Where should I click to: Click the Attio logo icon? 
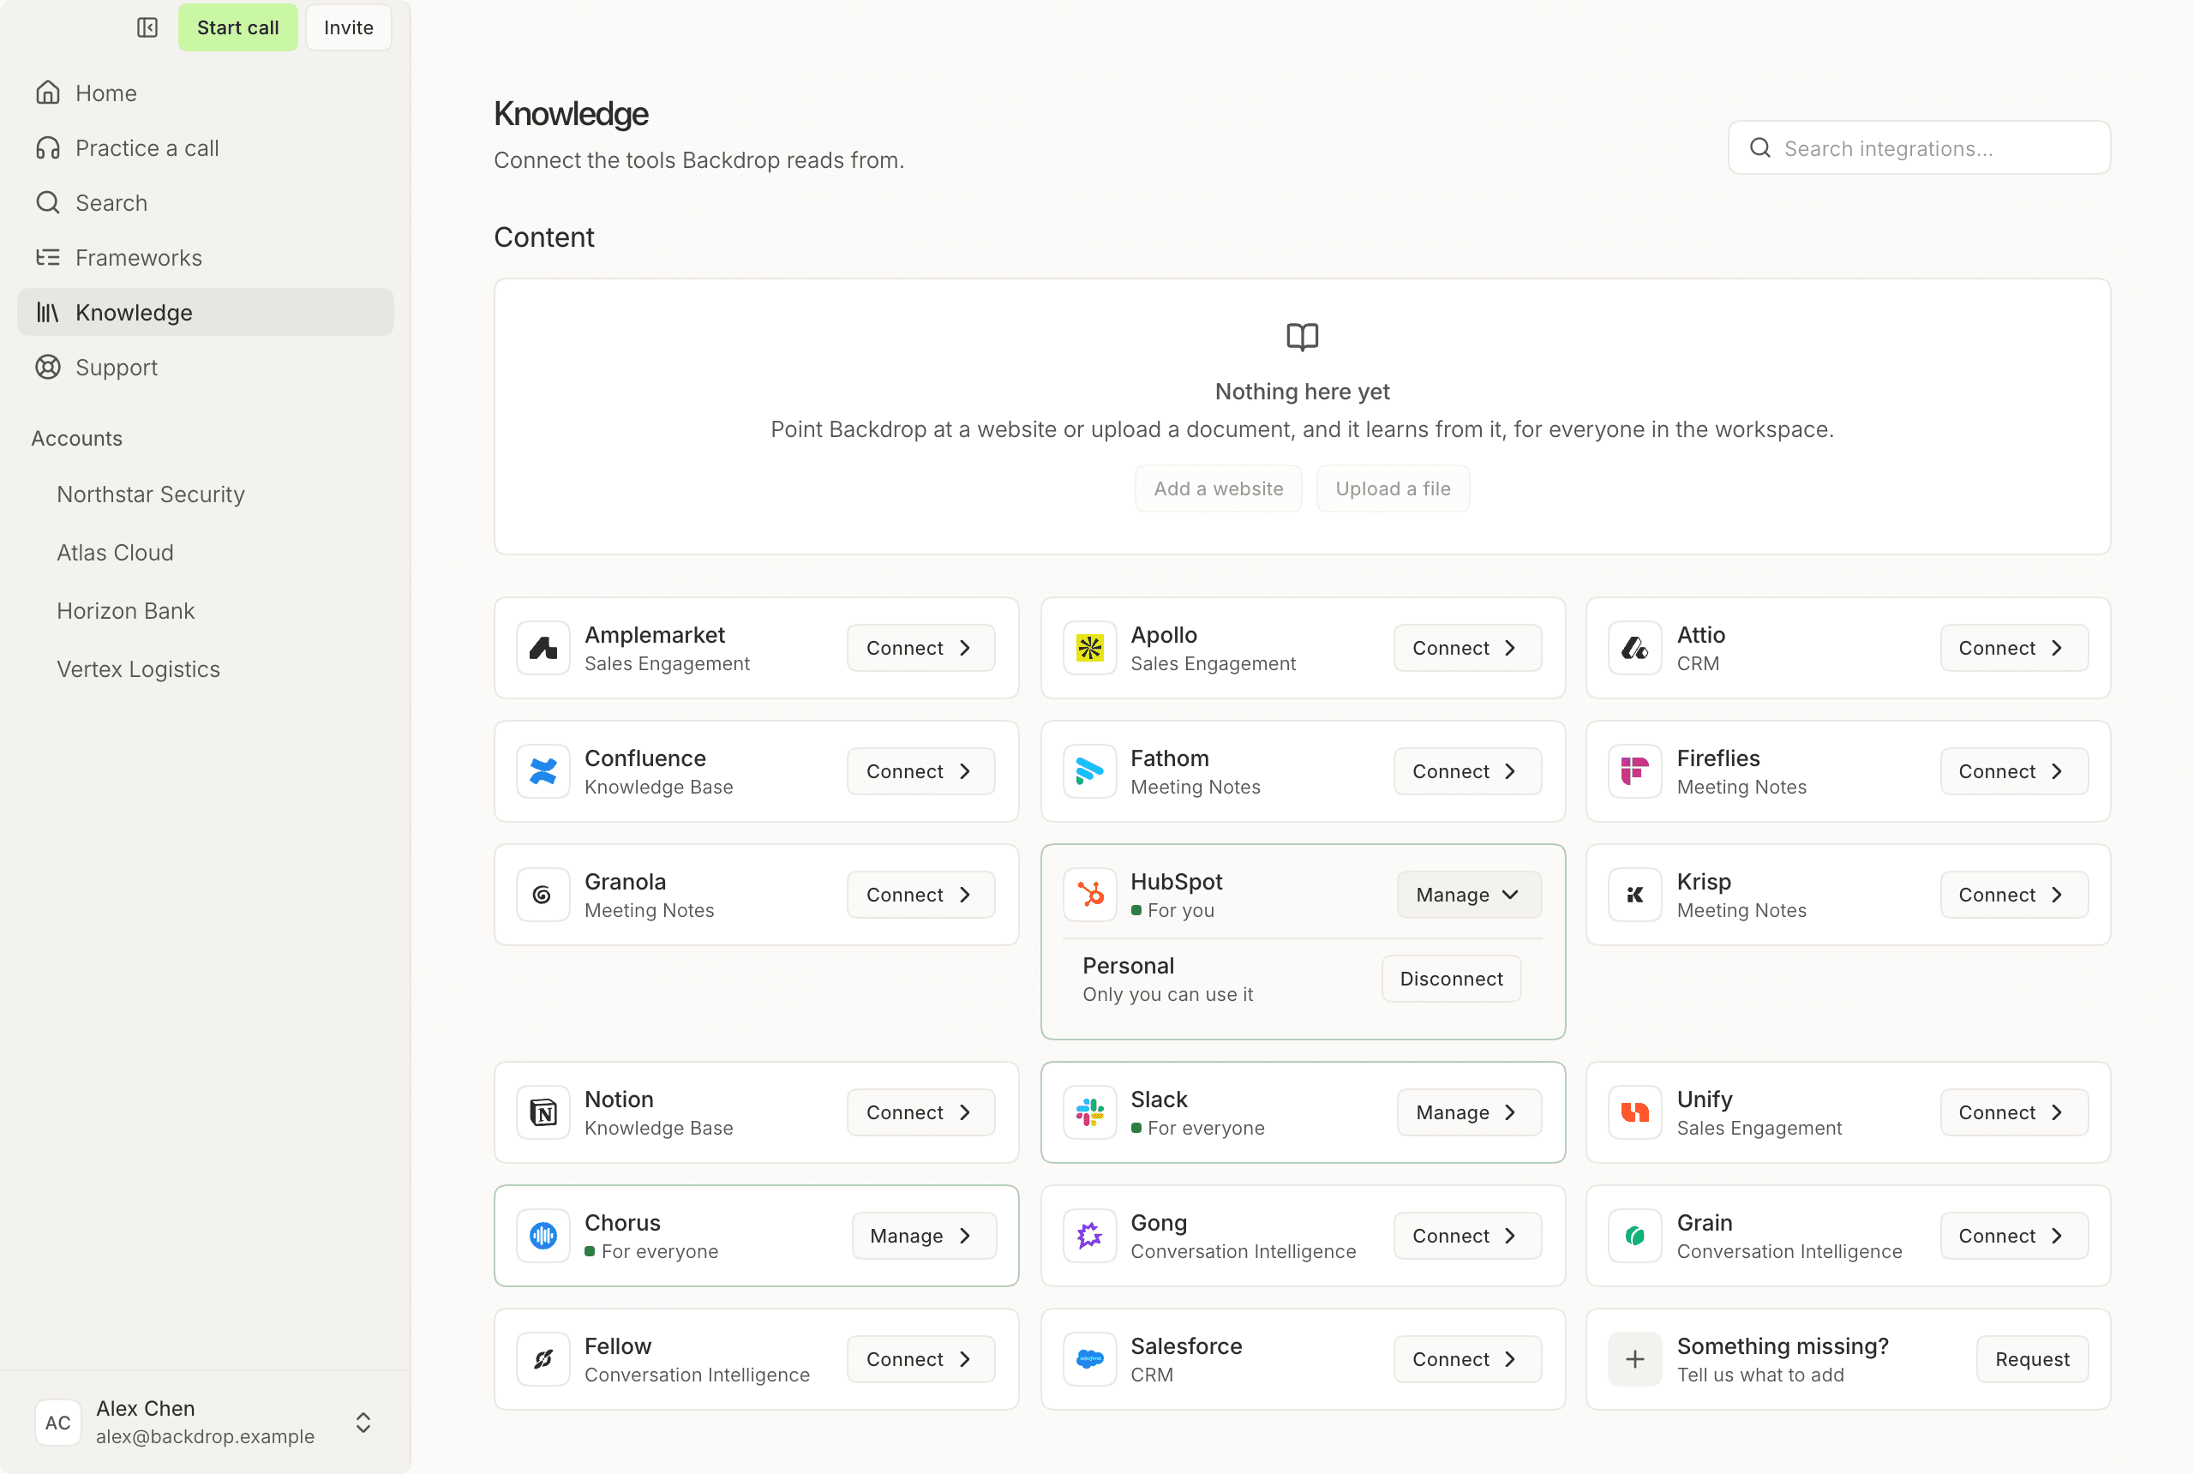1634,648
